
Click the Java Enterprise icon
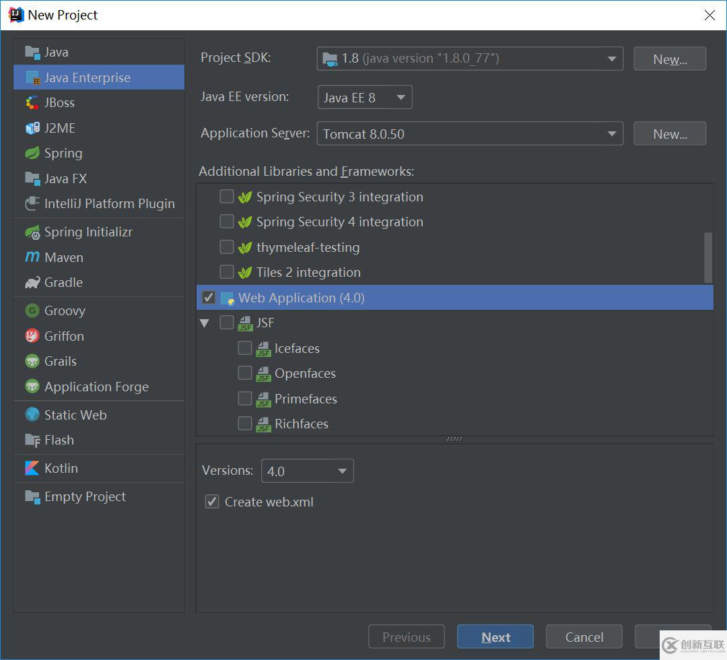[x=32, y=78]
